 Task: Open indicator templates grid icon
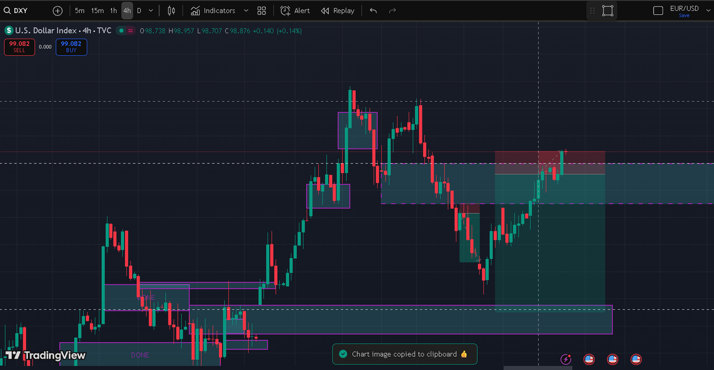(262, 11)
